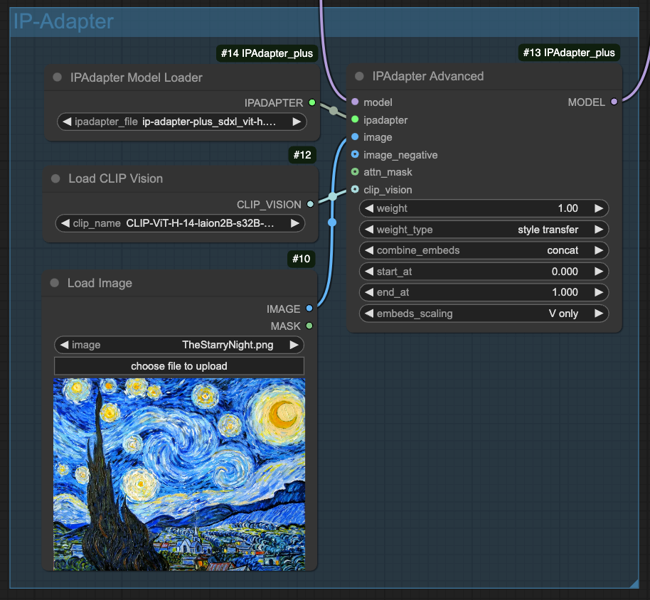650x600 pixels.
Task: Click the image_negative input socket
Action: (x=355, y=154)
